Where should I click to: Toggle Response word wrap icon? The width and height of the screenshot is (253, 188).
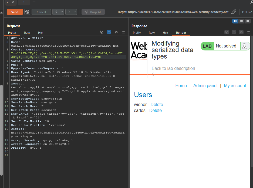[x=234, y=32]
